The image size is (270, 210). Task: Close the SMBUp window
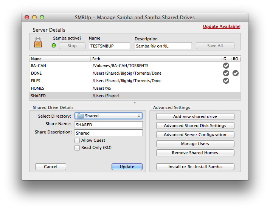[27, 17]
